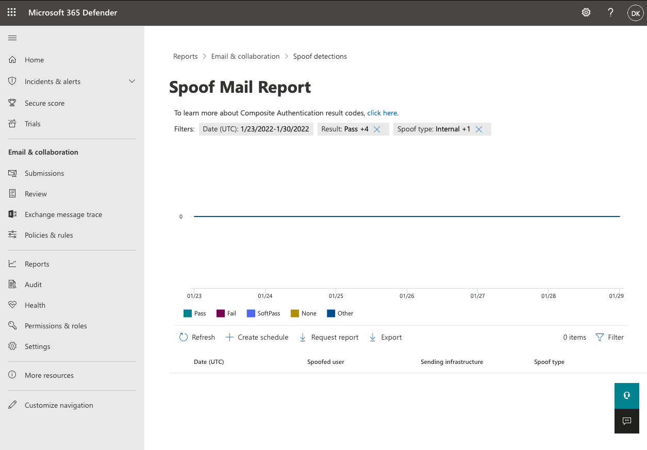Remove the Result: Pass filter

377,129
